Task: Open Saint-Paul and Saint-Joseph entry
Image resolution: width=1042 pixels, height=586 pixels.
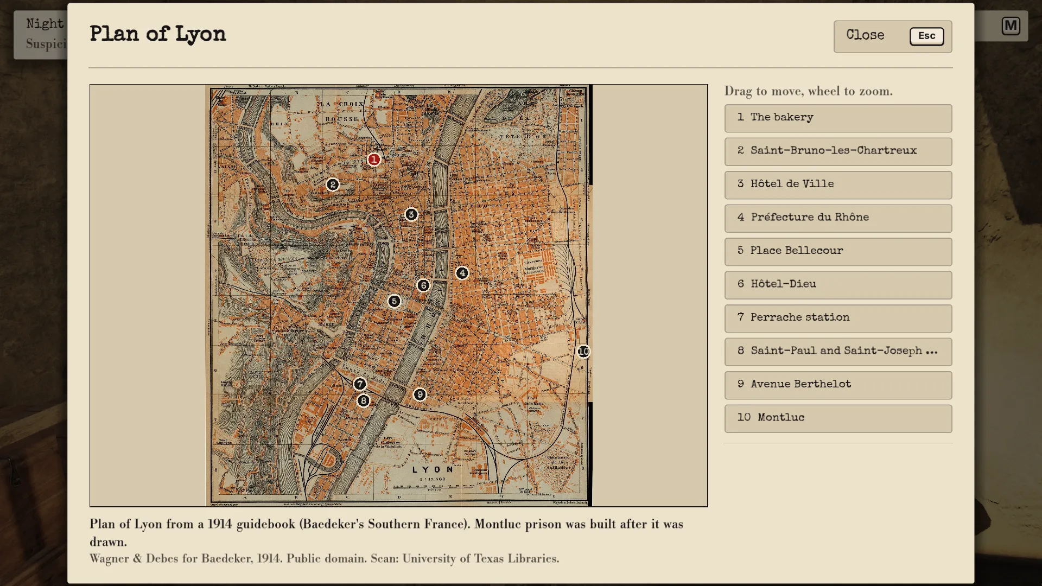Action: coord(838,352)
